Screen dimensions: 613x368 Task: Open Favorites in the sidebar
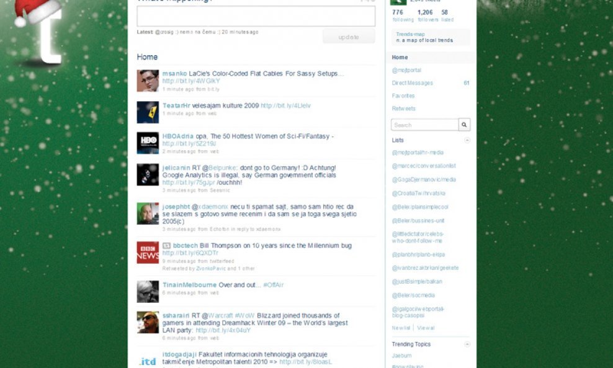[x=403, y=96]
